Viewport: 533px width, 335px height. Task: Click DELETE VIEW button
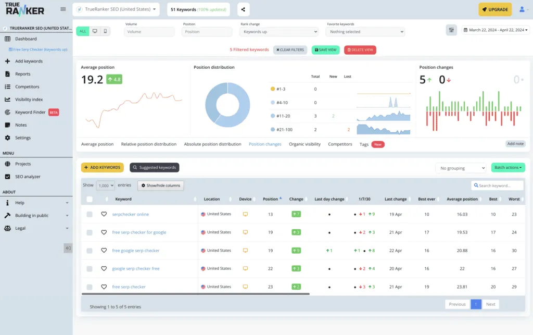point(360,49)
